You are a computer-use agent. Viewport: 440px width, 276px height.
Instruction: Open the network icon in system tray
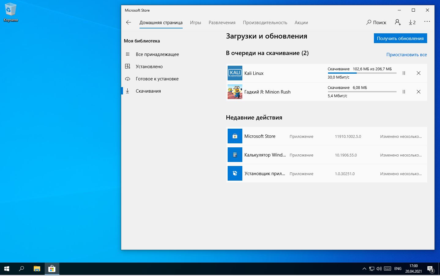click(371, 269)
